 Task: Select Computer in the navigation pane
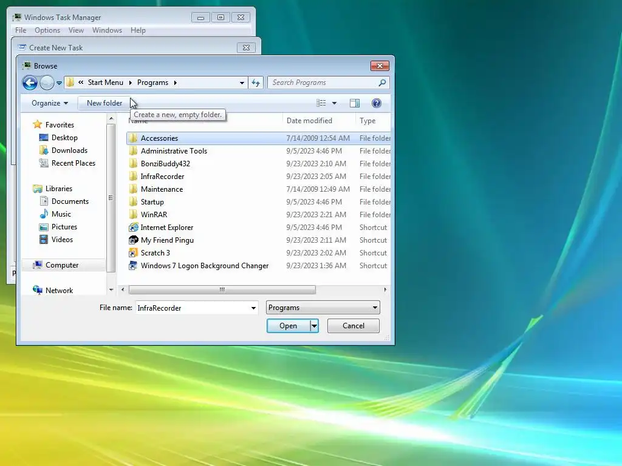(62, 265)
